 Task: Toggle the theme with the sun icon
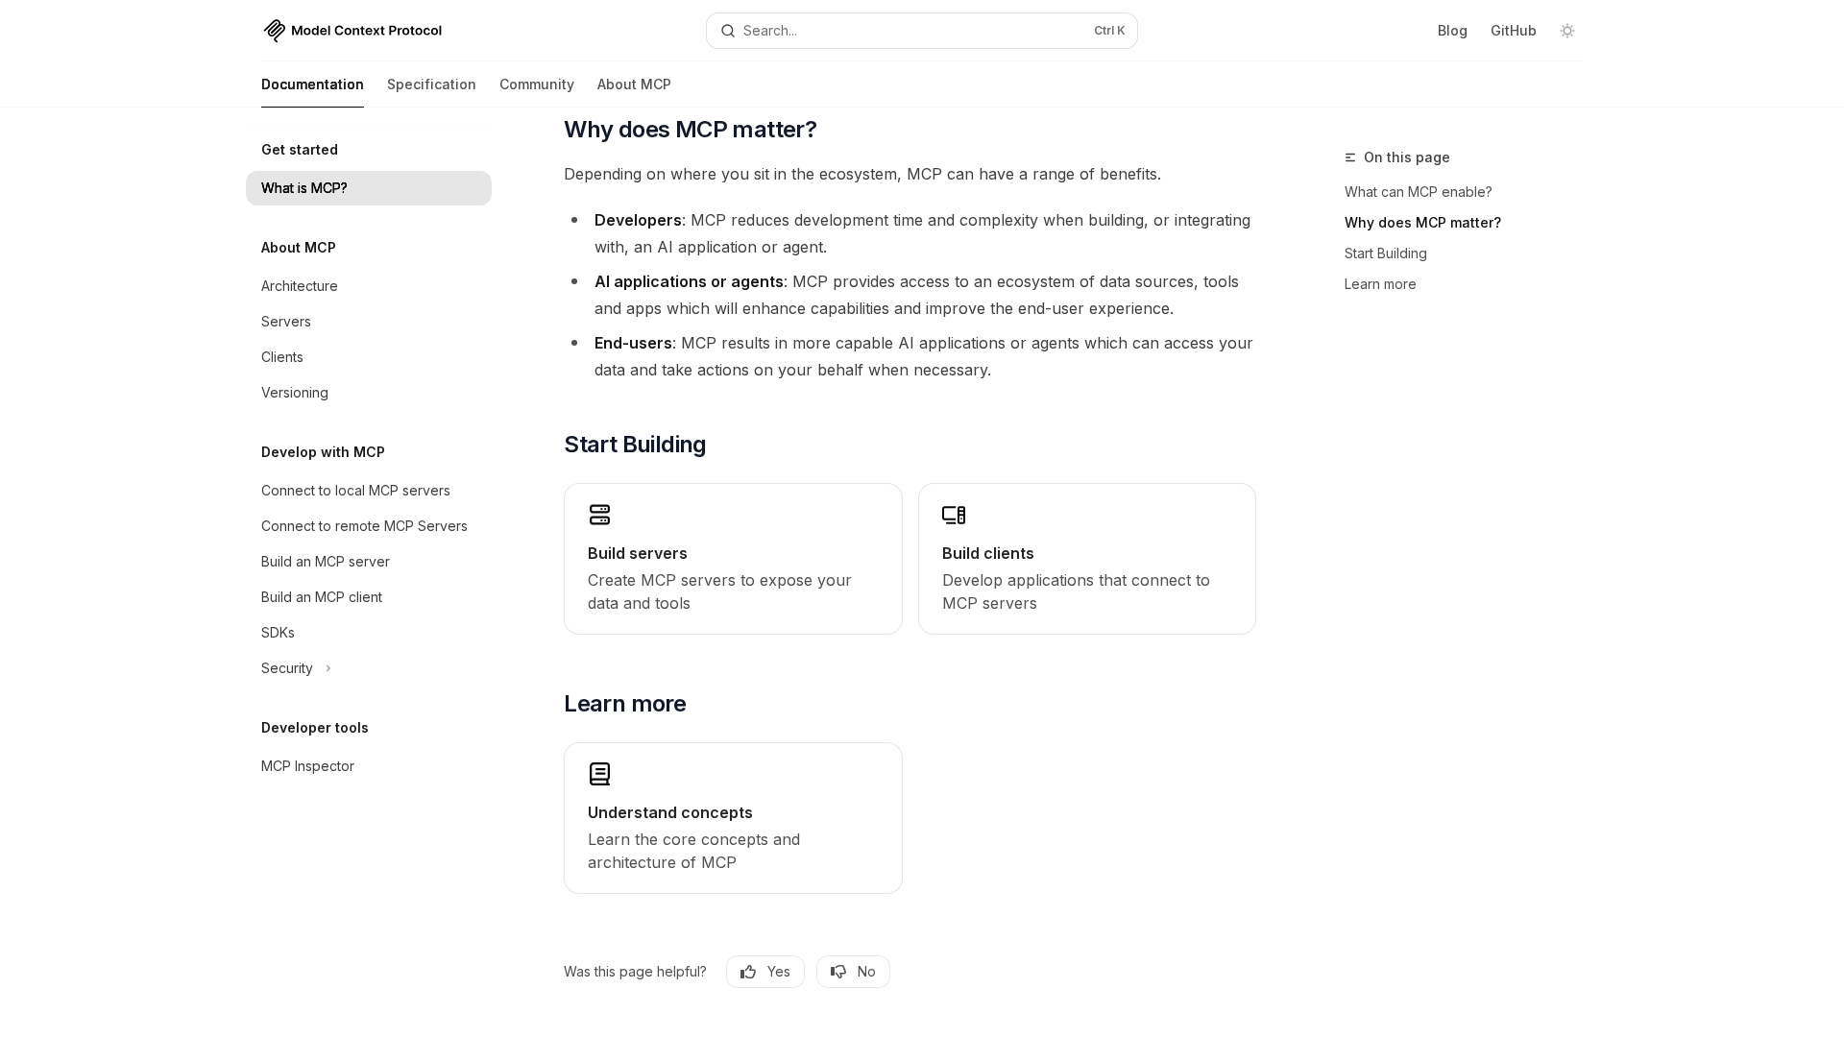pyautogui.click(x=1567, y=31)
